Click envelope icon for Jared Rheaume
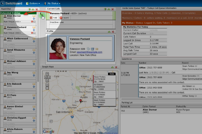This screenshot has width=202, height=134. coord(34,50)
